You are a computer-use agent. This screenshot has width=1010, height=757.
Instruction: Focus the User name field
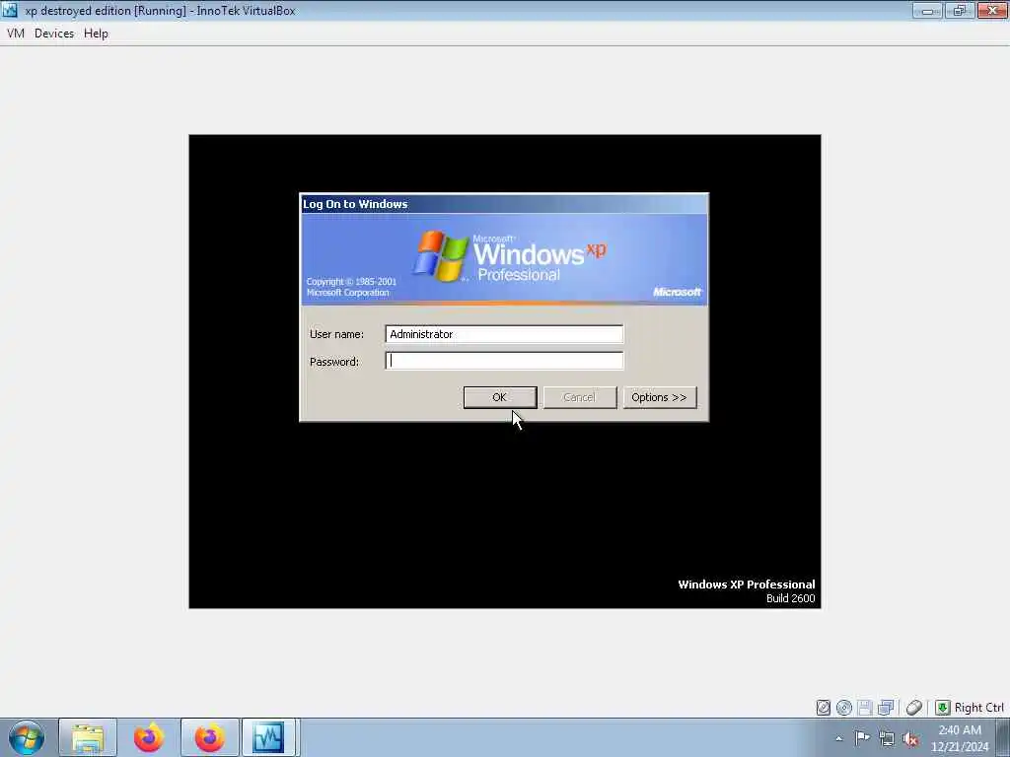(504, 334)
